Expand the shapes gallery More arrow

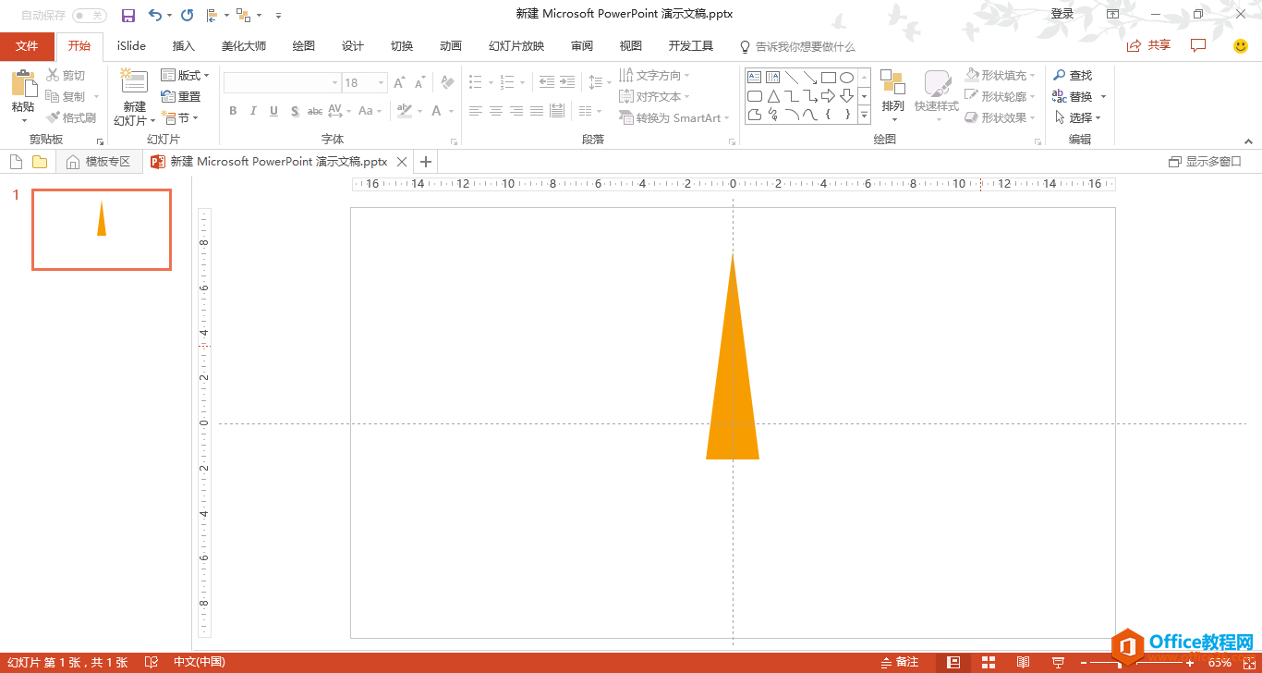coord(864,116)
